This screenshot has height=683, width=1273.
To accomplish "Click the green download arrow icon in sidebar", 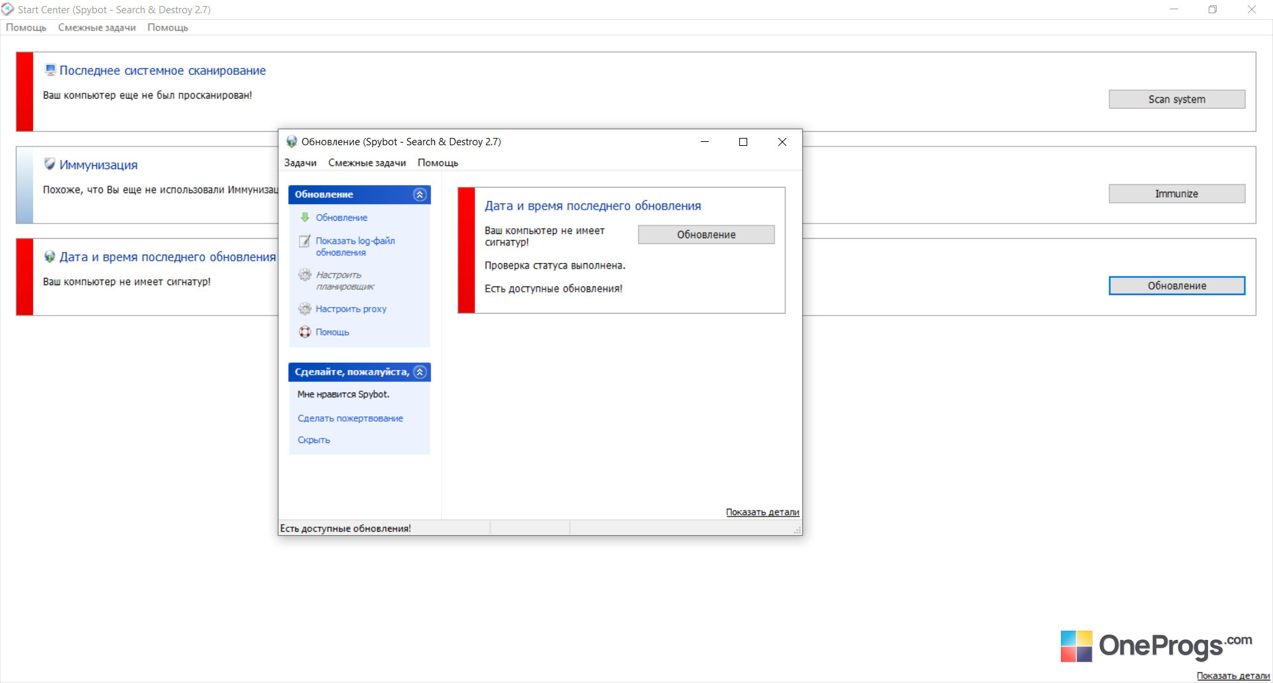I will (305, 217).
